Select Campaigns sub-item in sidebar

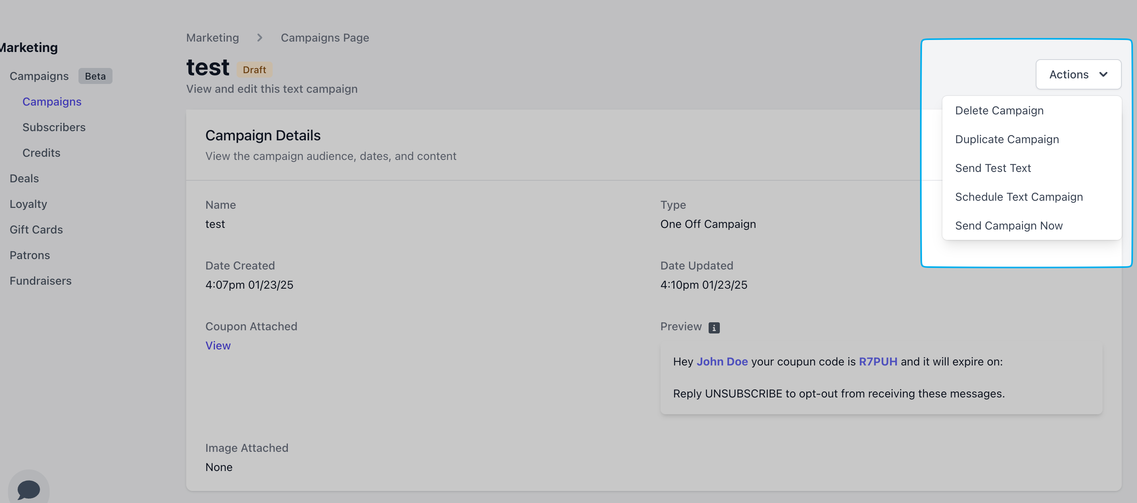52,102
